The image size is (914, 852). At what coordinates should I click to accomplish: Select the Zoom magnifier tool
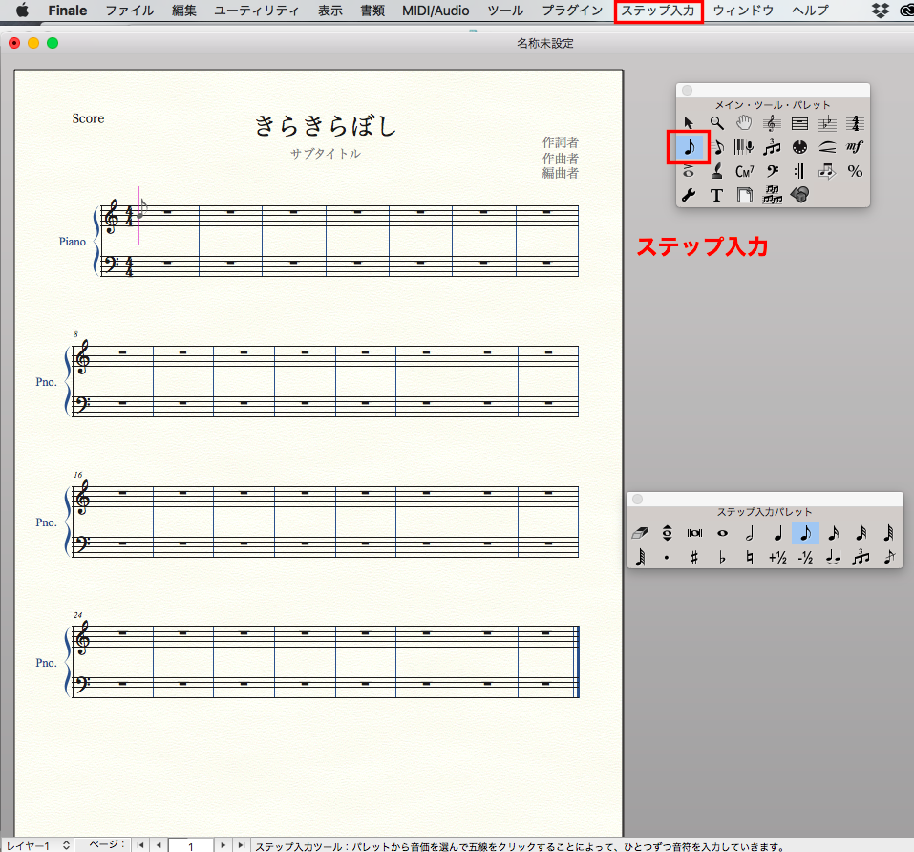716,123
